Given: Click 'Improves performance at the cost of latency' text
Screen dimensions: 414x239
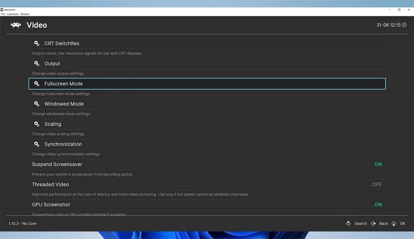Looking at the screenshot, I should click(x=140, y=194).
